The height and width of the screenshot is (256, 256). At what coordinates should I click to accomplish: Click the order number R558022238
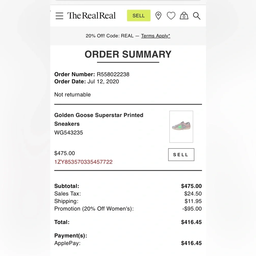[113, 74]
